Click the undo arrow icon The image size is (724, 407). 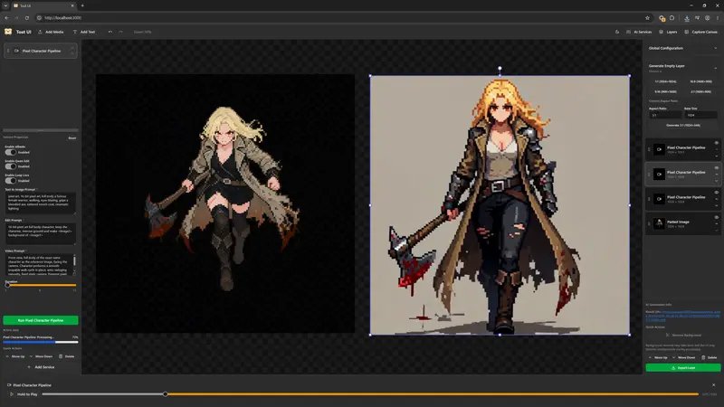(x=110, y=32)
